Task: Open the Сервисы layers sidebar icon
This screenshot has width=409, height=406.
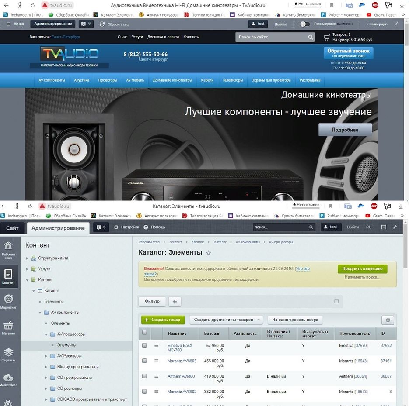Action: click(8, 354)
